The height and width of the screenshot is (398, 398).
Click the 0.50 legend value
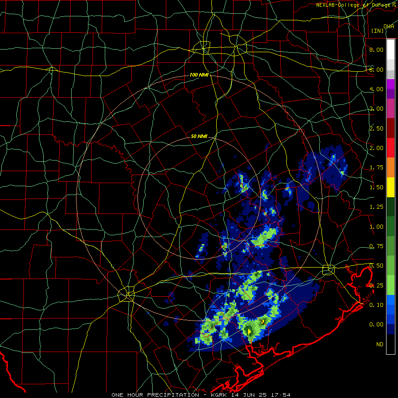click(376, 266)
